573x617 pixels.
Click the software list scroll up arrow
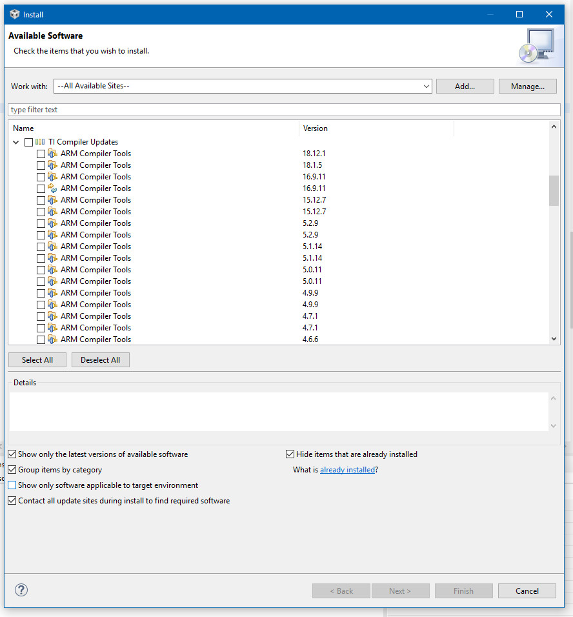554,126
